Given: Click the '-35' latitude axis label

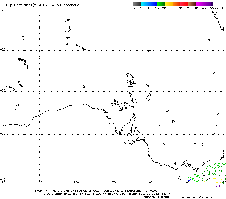Looking at the screenshot, I should (x=3, y=134).
